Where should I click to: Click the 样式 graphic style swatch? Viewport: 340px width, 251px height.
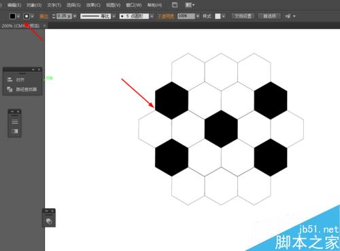[x=218, y=16]
